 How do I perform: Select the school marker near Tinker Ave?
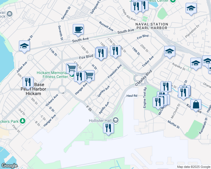170,52
